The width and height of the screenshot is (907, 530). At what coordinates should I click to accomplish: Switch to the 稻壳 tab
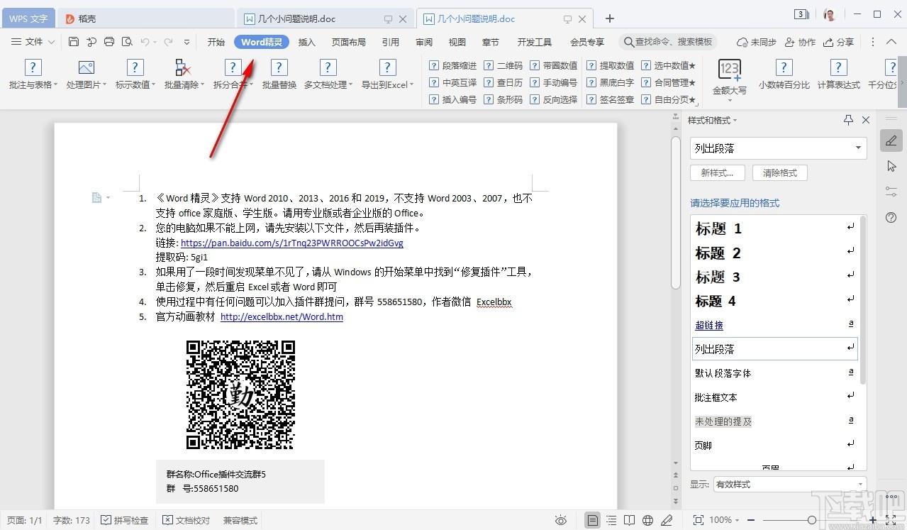[147, 18]
